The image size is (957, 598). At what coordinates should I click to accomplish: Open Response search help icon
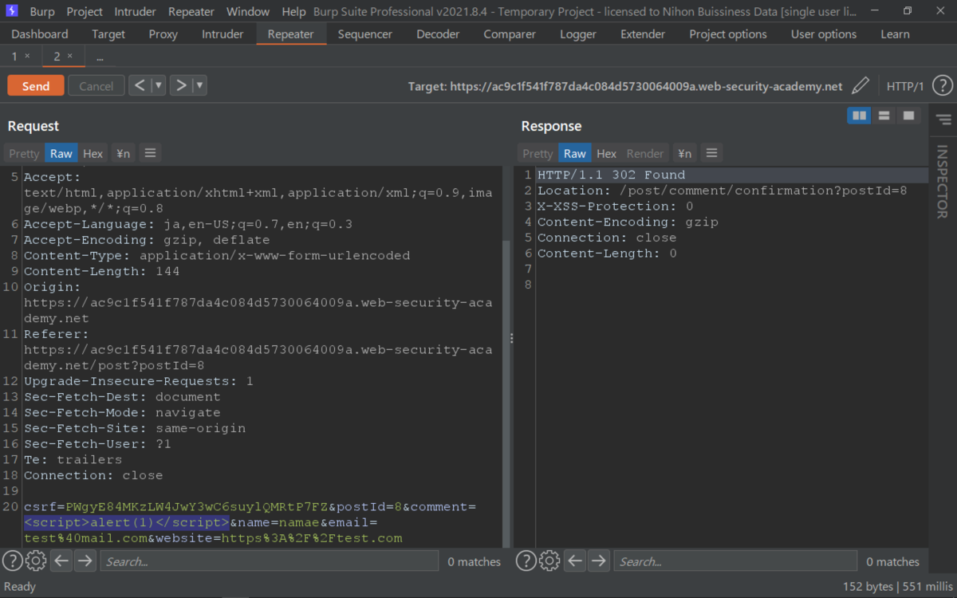(526, 561)
